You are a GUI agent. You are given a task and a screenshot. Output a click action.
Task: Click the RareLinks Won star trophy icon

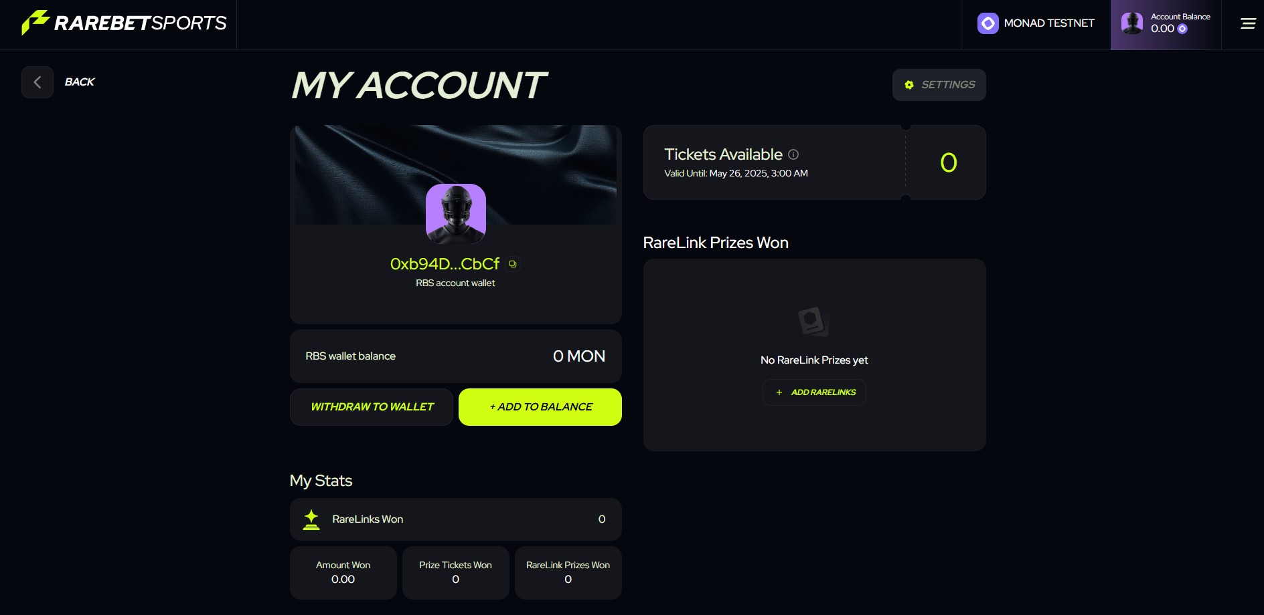tap(311, 519)
